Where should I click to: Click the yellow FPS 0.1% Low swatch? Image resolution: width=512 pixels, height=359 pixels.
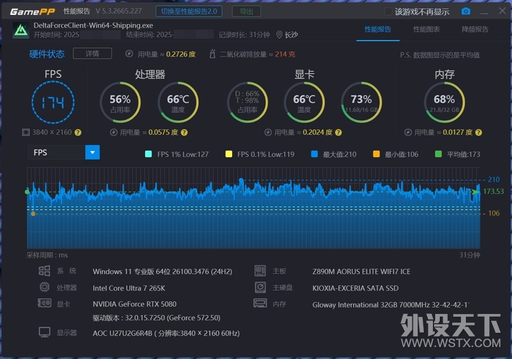(x=229, y=154)
